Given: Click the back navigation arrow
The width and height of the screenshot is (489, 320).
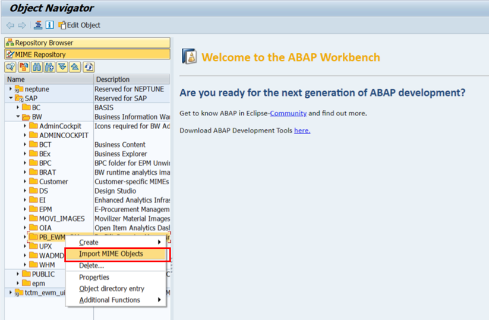Looking at the screenshot, I should click(x=10, y=25).
